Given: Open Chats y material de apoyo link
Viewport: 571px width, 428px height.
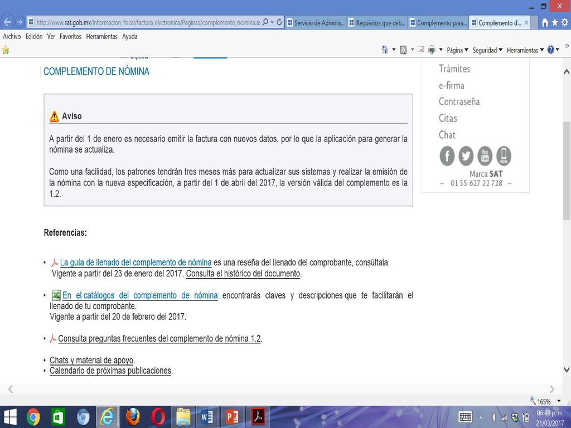Looking at the screenshot, I should tap(91, 361).
